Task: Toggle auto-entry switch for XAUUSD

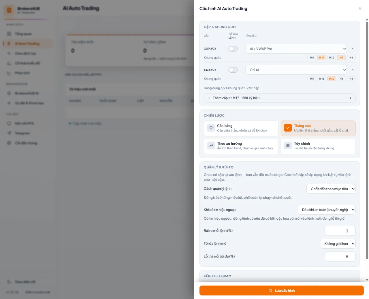Action: 233,70
